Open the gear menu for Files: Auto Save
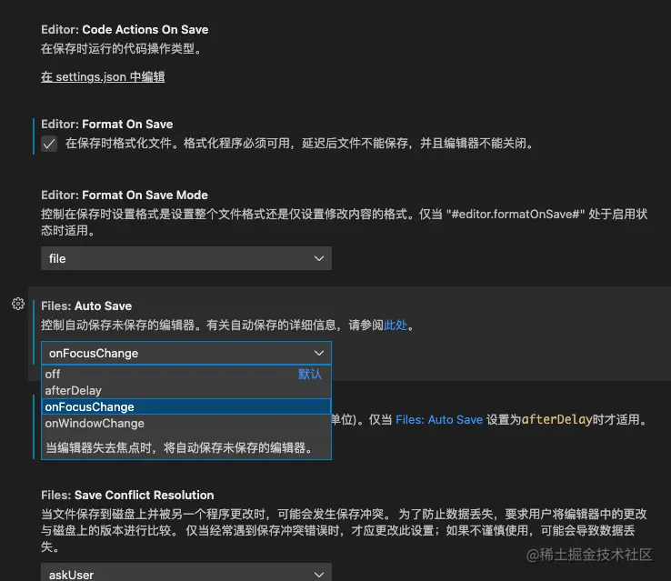The height and width of the screenshot is (581, 671). (x=18, y=305)
